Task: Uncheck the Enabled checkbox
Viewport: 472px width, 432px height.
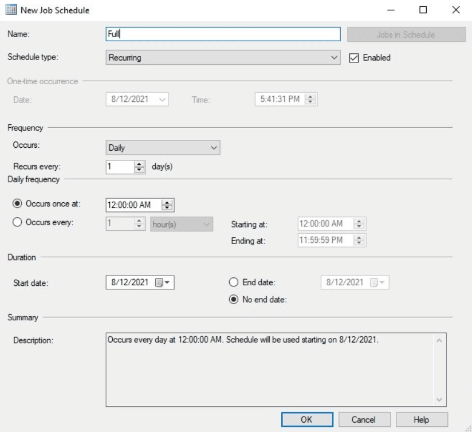Action: 354,58
